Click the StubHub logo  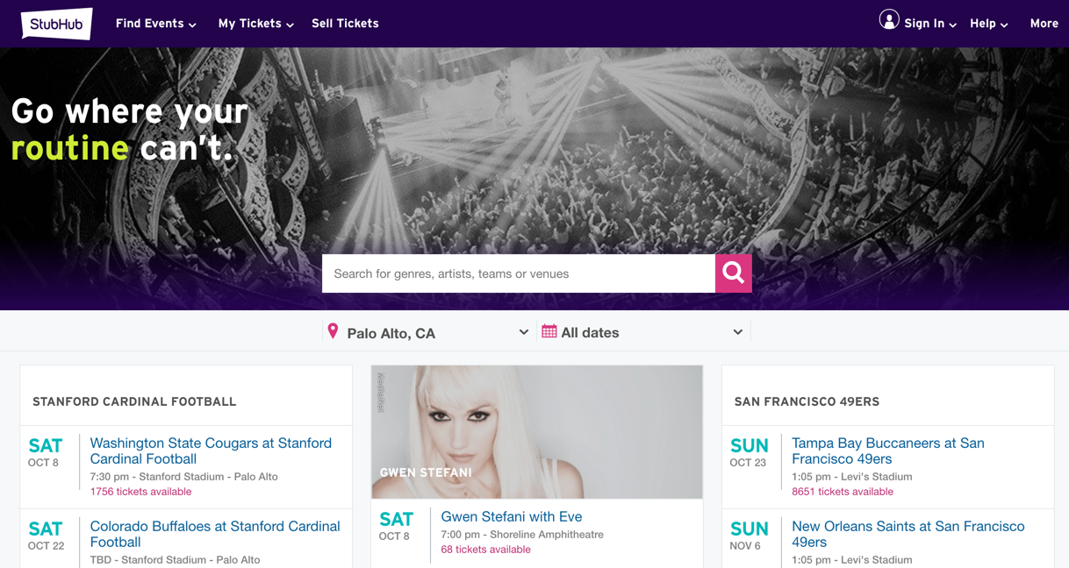click(56, 24)
